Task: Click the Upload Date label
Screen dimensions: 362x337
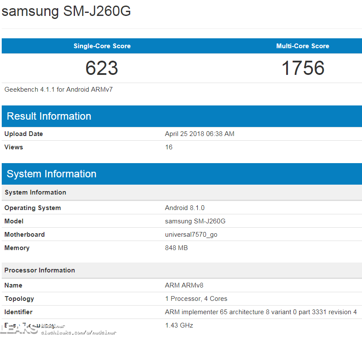Action: coord(24,134)
